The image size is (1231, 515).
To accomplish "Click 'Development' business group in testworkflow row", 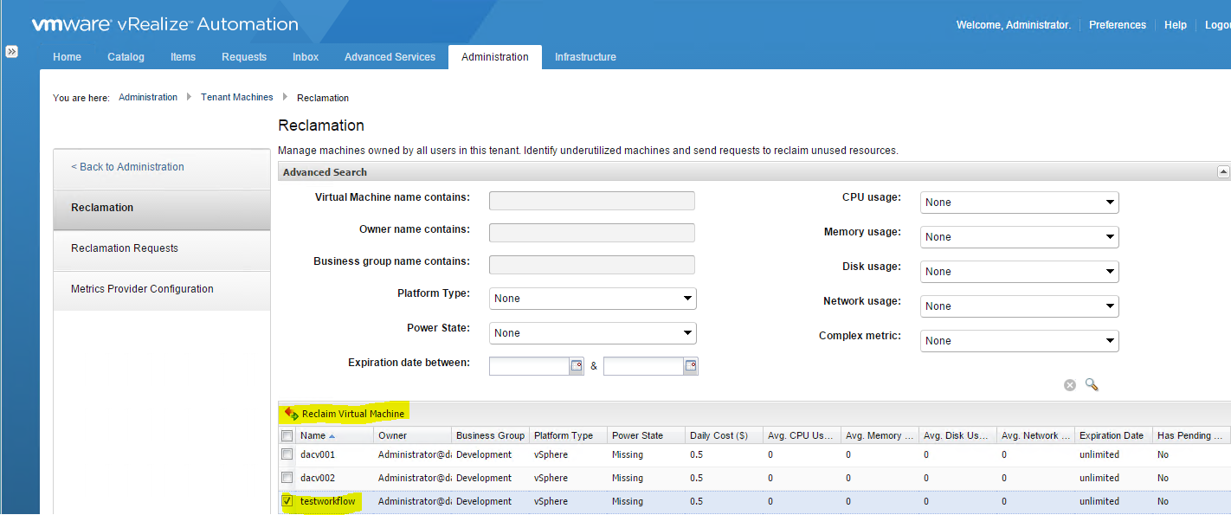I will coord(484,501).
